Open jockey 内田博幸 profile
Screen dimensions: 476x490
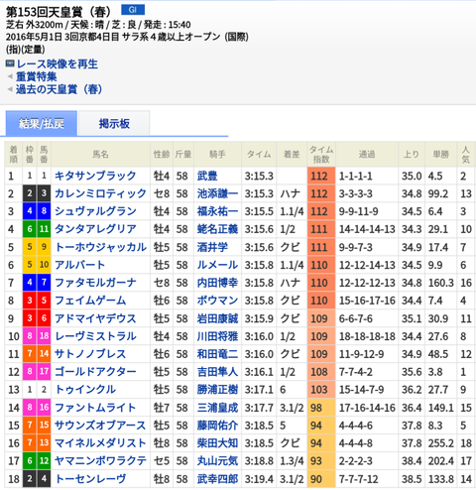coord(217,283)
